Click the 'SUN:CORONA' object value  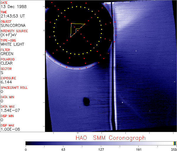tap(13, 25)
